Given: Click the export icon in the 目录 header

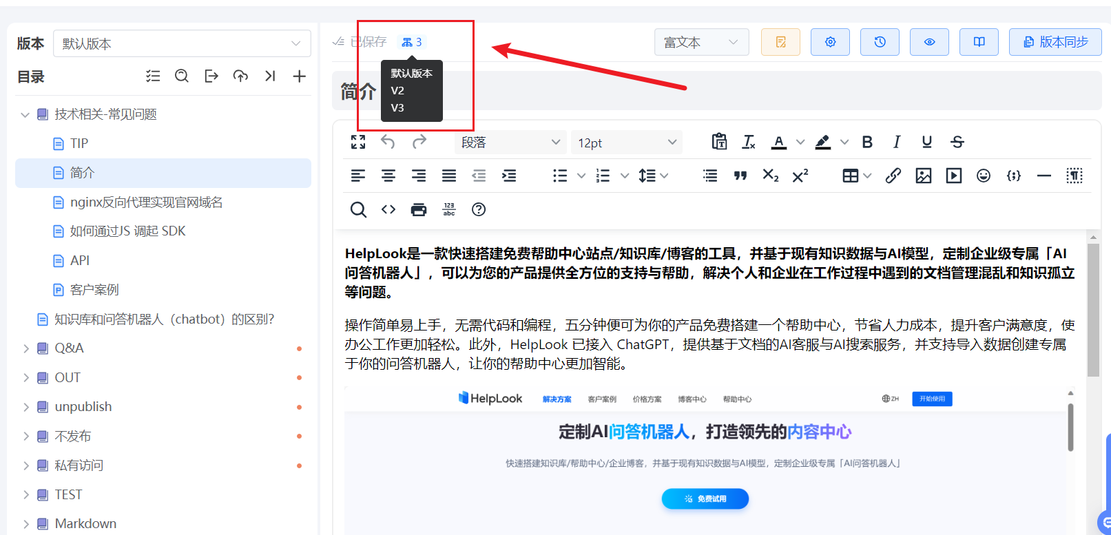Looking at the screenshot, I should 211,76.
